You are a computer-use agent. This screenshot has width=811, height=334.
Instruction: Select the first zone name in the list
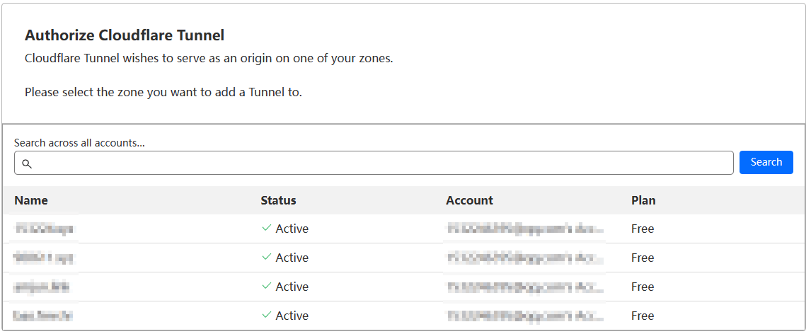tap(45, 229)
